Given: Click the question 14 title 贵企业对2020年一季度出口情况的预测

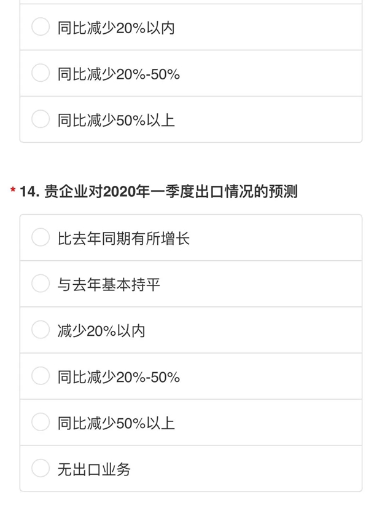Looking at the screenshot, I should (171, 191).
